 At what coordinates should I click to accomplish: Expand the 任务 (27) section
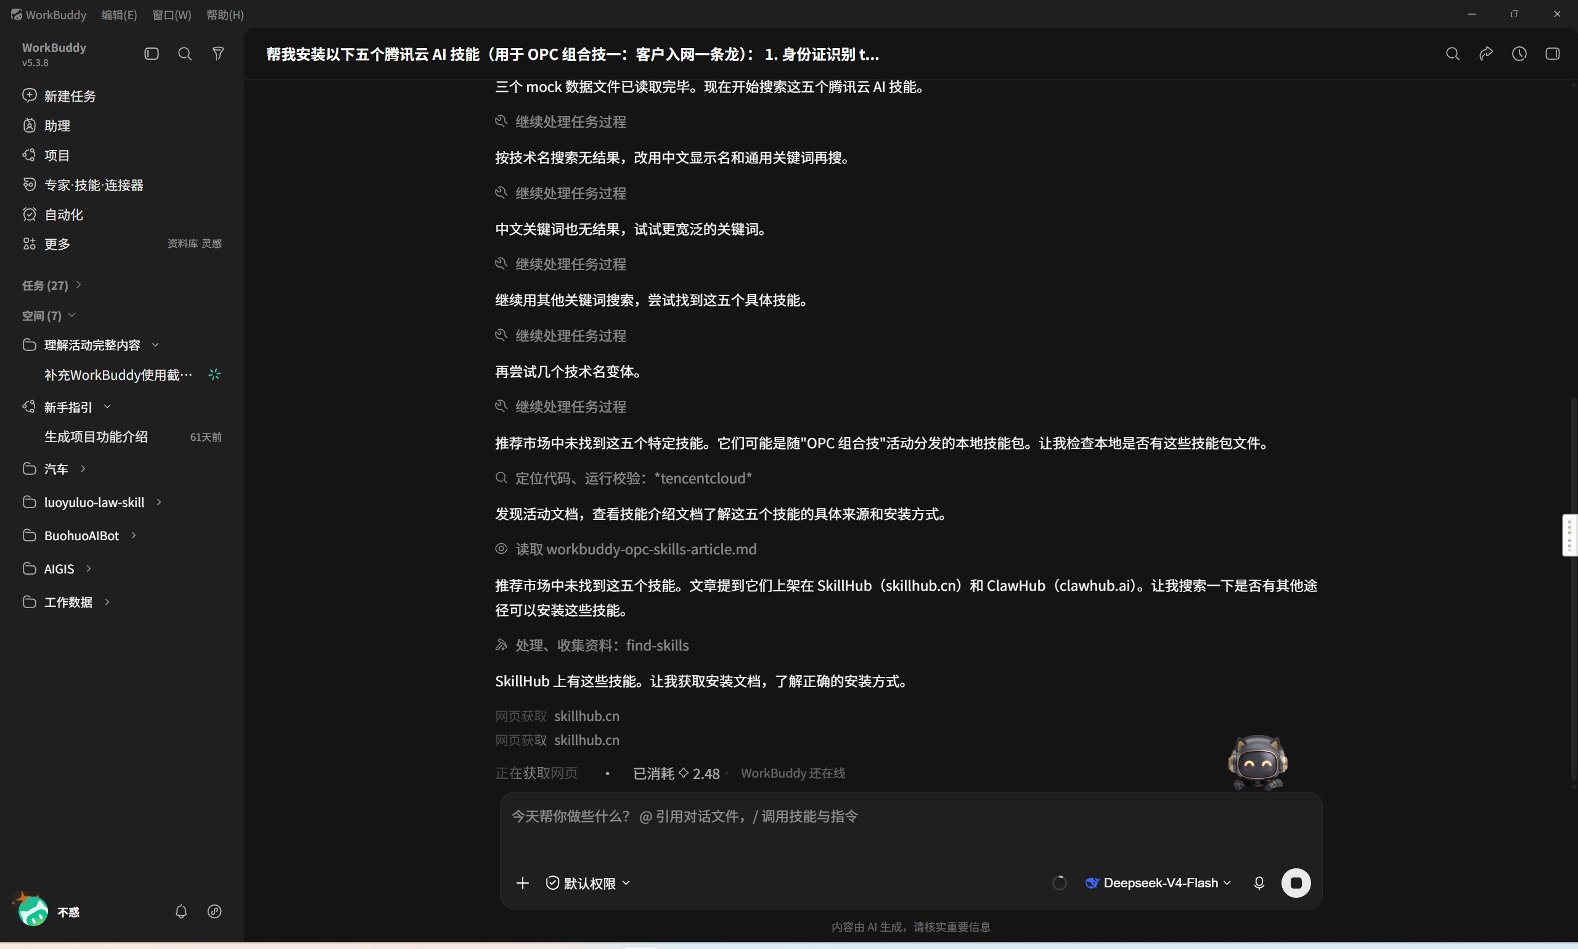tap(52, 286)
